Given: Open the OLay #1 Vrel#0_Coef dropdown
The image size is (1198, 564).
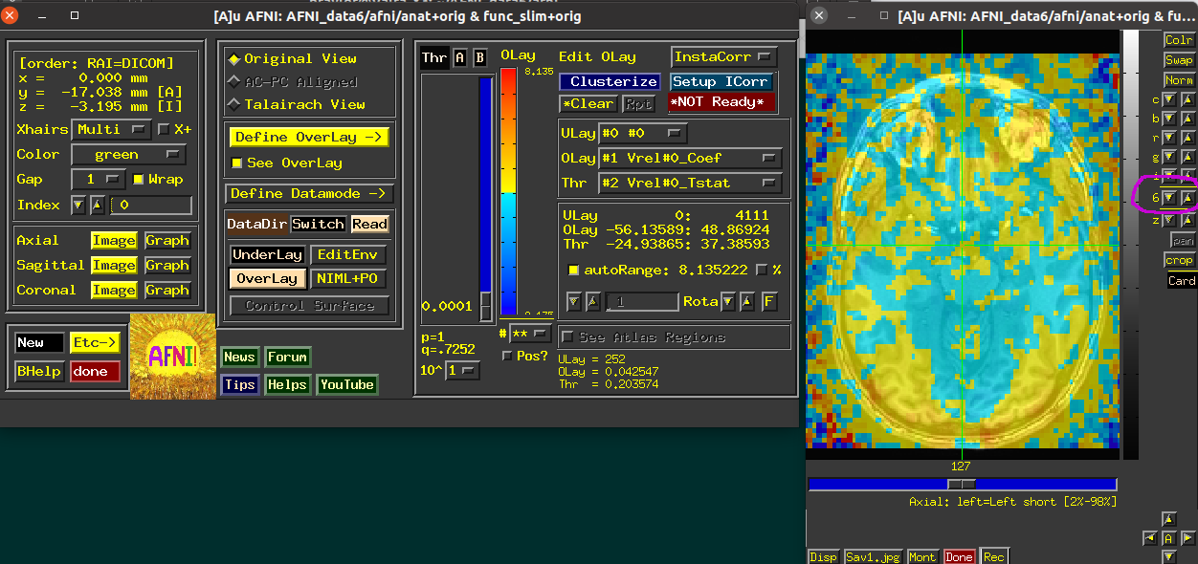Looking at the screenshot, I should coord(690,159).
